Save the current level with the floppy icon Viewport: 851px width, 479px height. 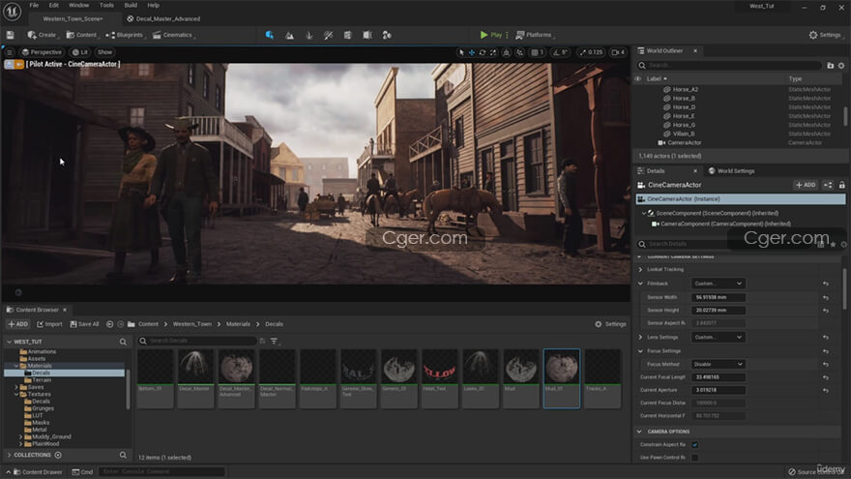click(11, 35)
